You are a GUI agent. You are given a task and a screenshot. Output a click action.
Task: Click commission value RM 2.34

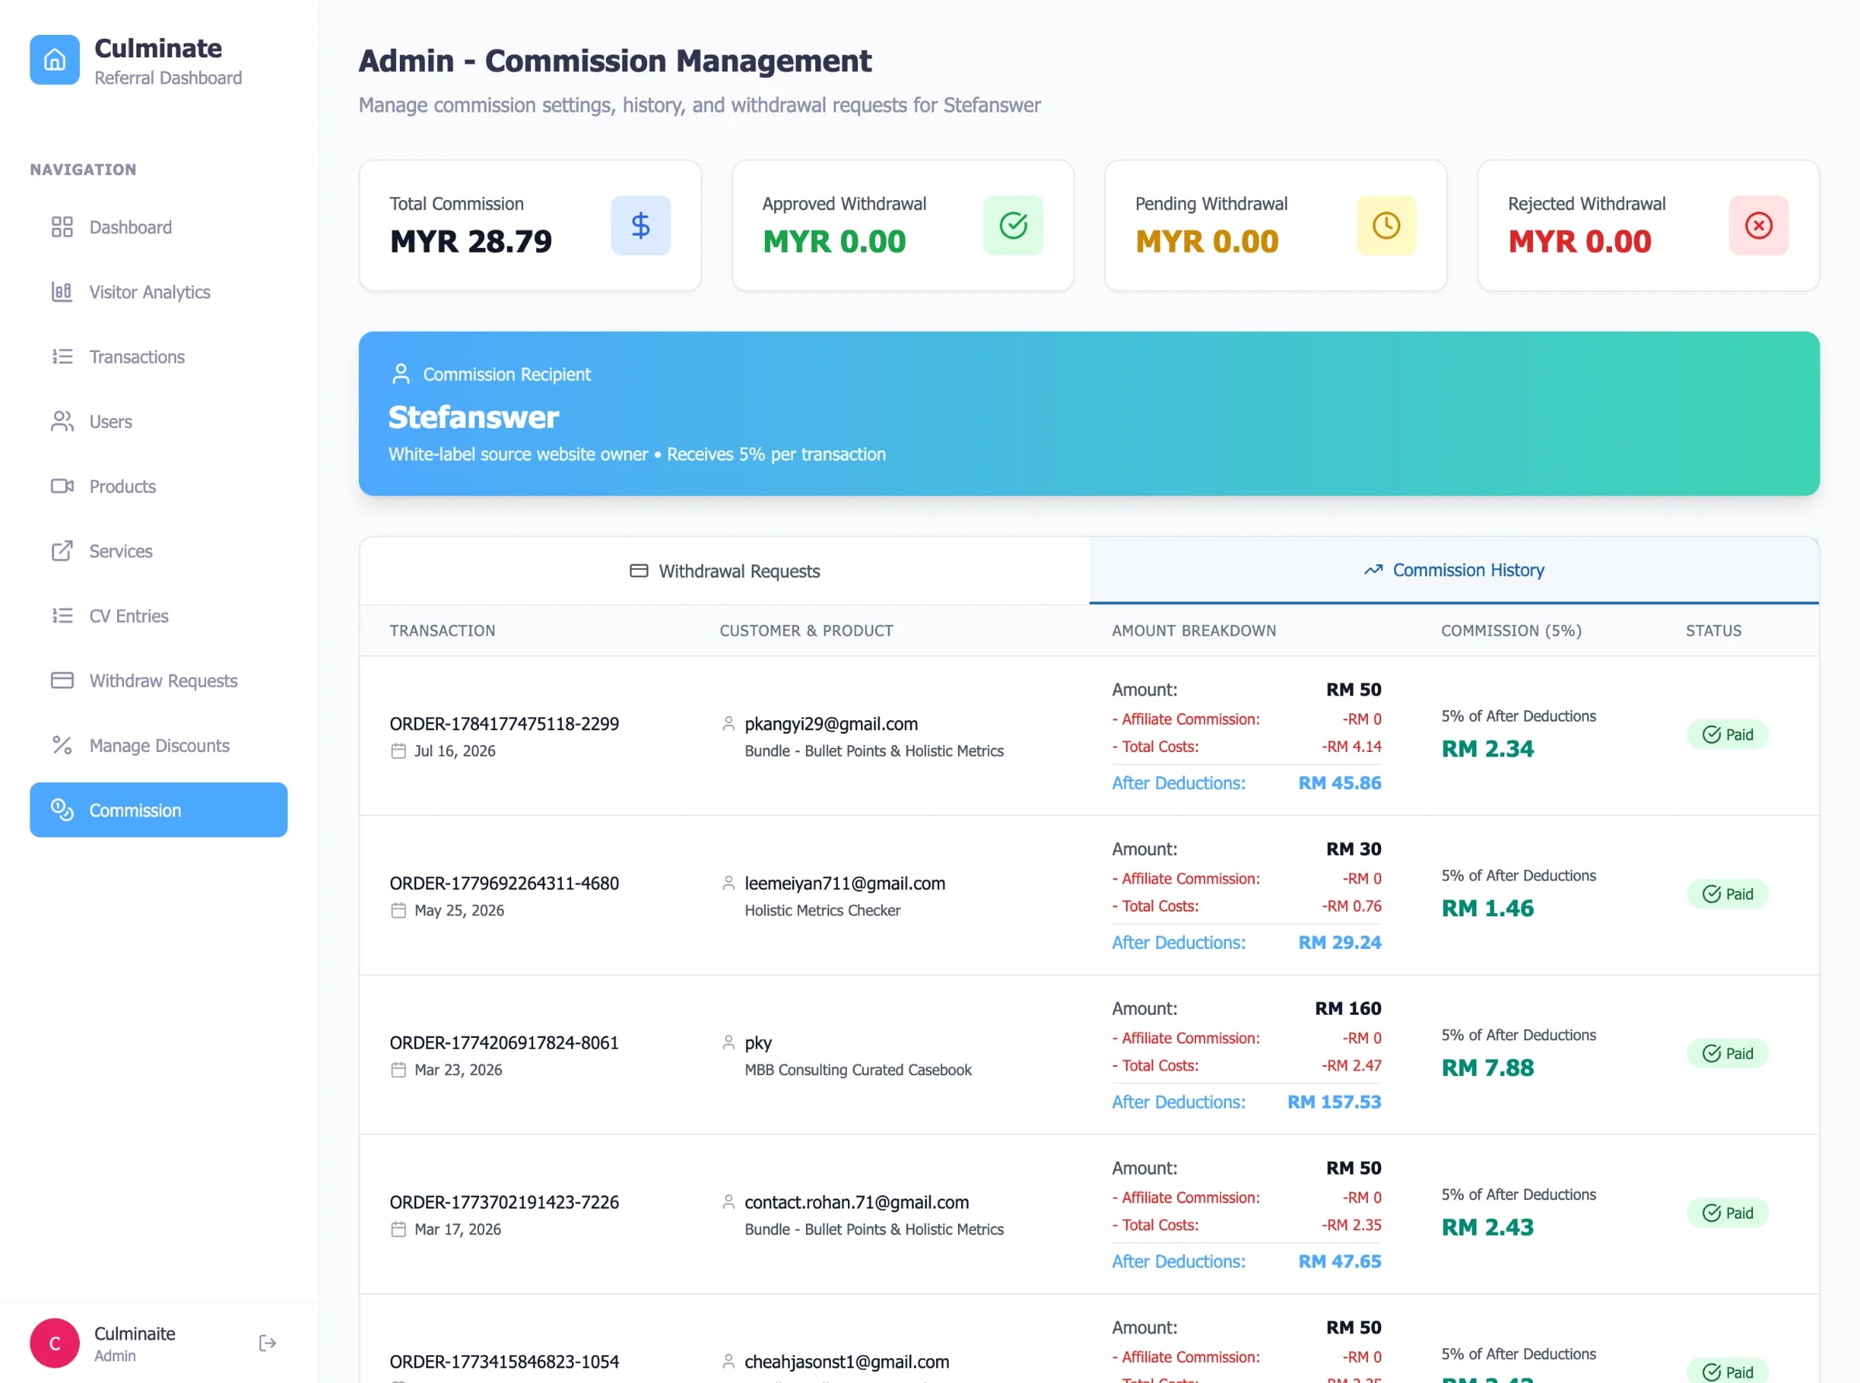pyautogui.click(x=1488, y=748)
